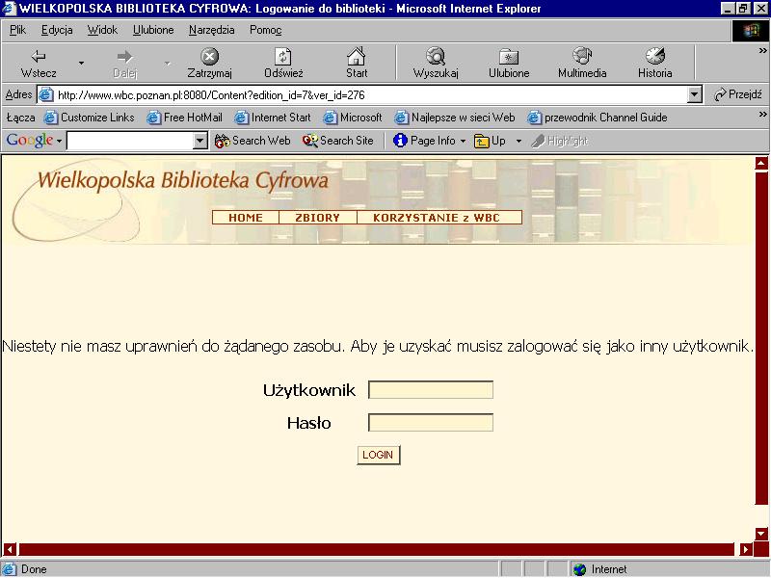Click the Internet Explorer title bar icon
Image resolution: width=771 pixels, height=578 pixels.
10,9
